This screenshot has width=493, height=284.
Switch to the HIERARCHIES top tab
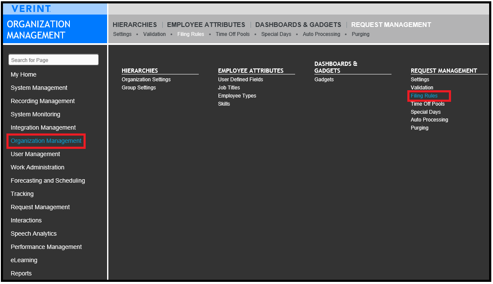point(134,24)
